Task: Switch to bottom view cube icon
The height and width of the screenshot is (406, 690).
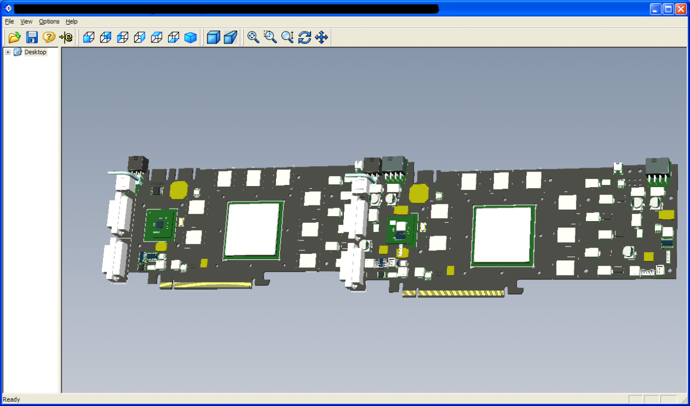Action: click(x=174, y=37)
